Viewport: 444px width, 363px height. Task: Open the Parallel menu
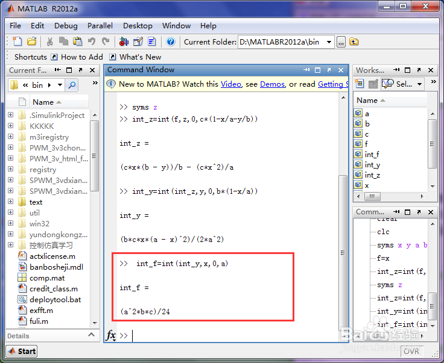click(100, 26)
